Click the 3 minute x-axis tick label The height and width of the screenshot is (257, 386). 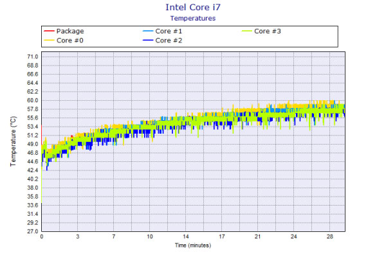click(x=78, y=236)
